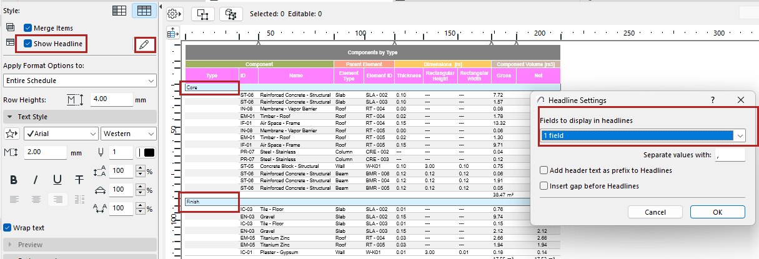Click the black pen color swatch

click(149, 152)
